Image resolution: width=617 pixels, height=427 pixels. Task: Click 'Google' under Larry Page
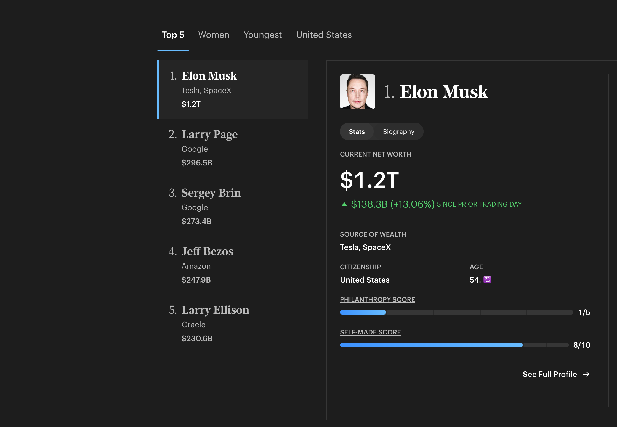pyautogui.click(x=195, y=149)
